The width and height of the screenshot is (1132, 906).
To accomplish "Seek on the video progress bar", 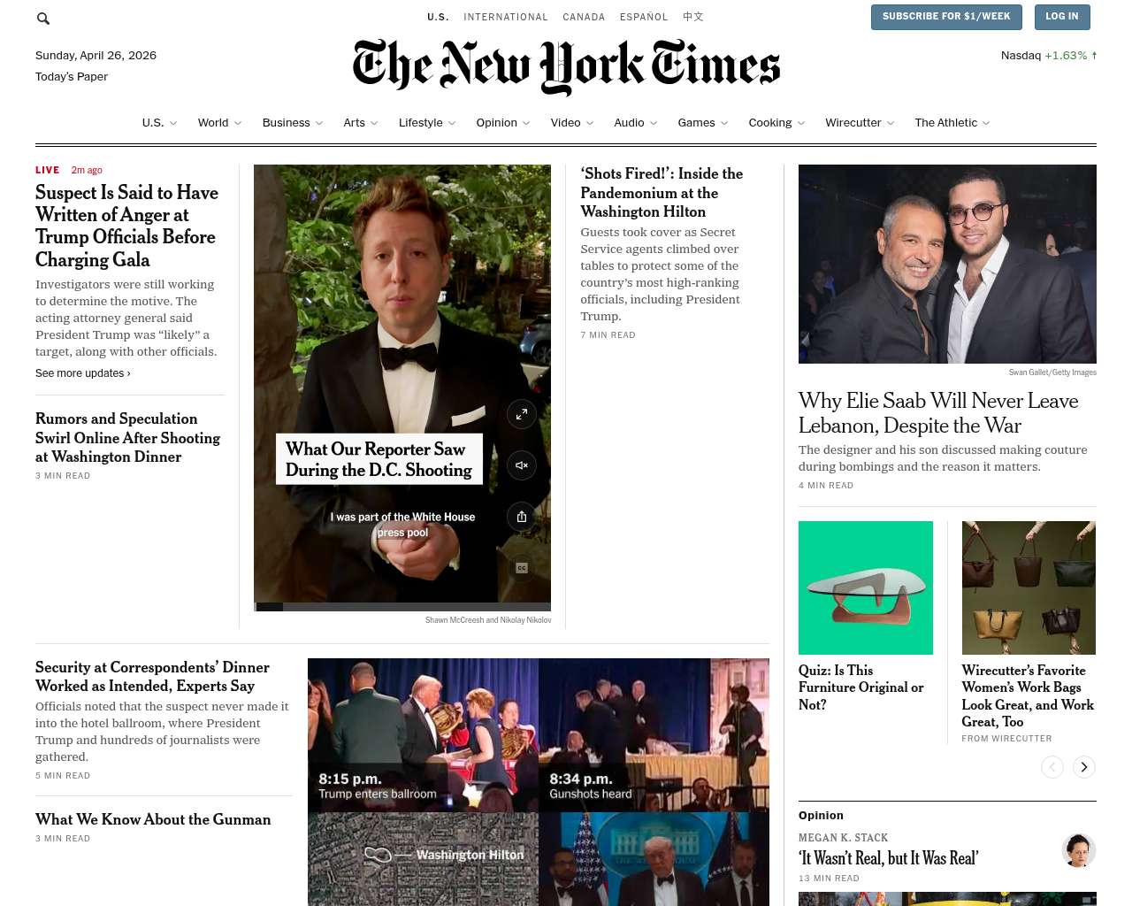I will [x=402, y=607].
